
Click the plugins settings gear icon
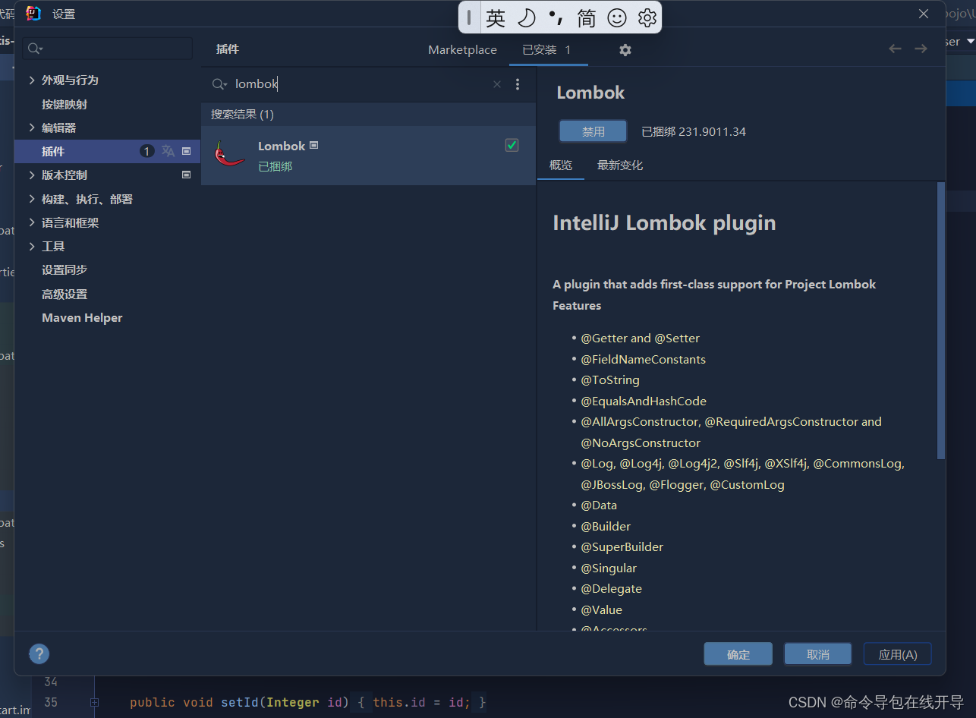[625, 50]
